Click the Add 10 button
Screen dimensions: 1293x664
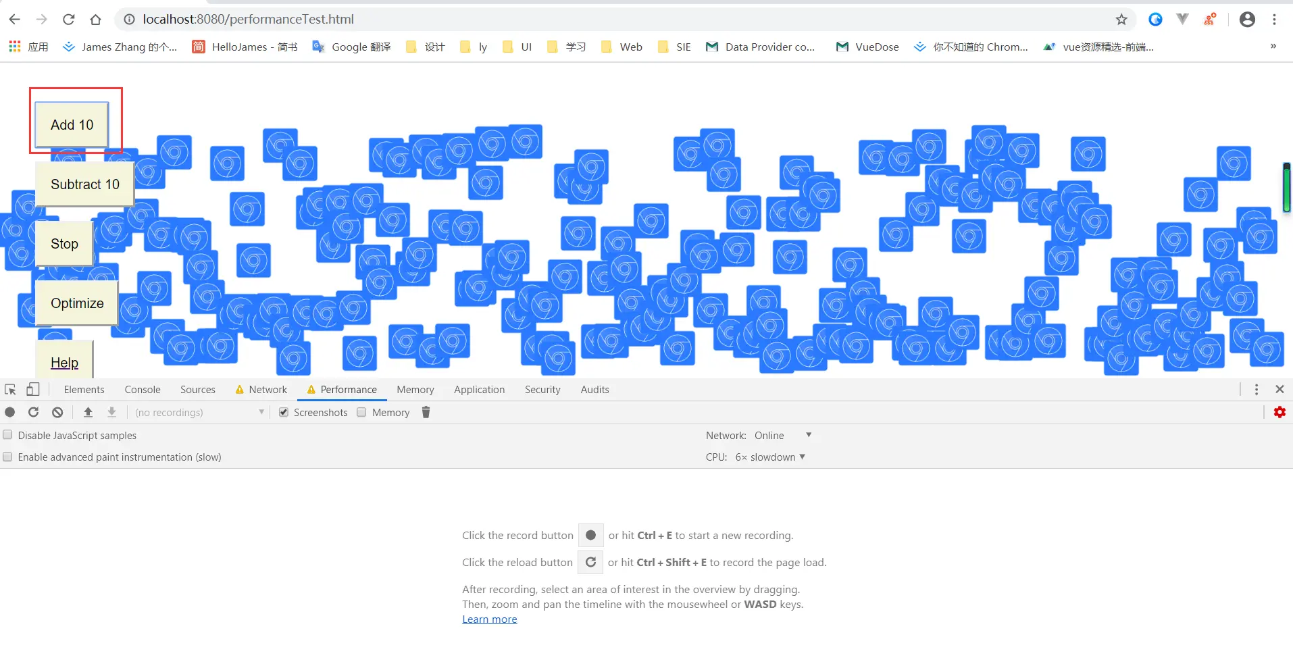click(x=72, y=125)
